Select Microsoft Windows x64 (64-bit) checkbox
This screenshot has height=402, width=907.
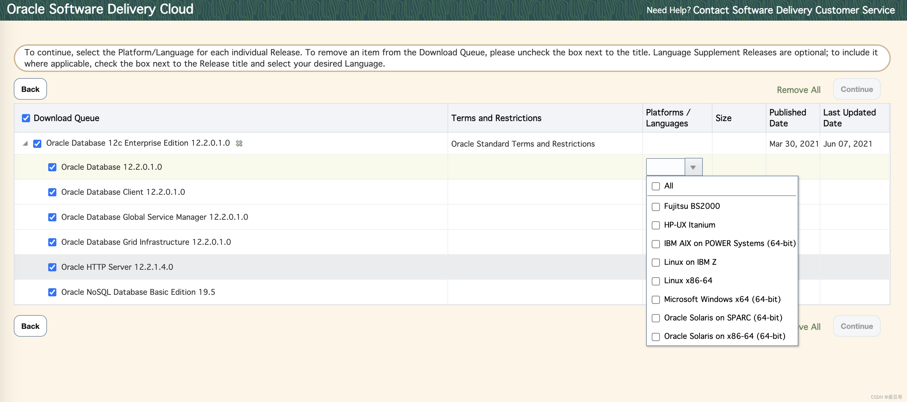tap(656, 300)
